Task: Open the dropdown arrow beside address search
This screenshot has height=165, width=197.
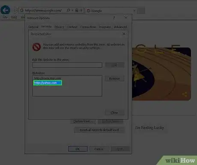Action: [72, 10]
